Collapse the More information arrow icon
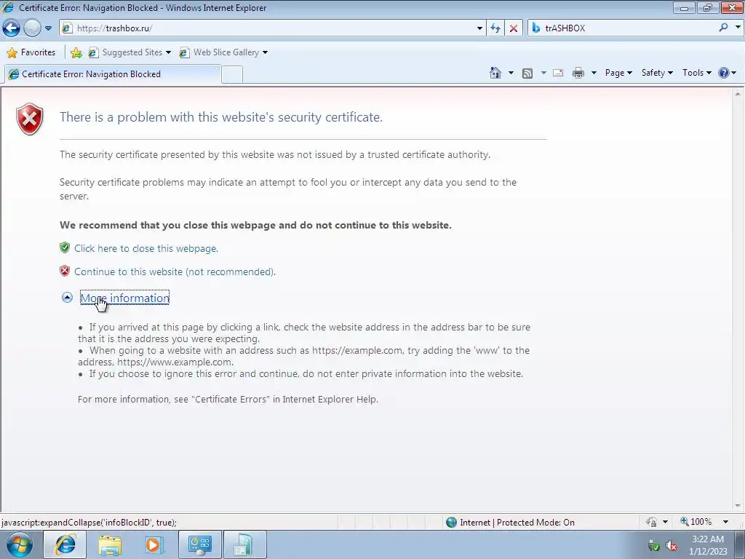Screen dimensions: 745x559 tap(67, 298)
